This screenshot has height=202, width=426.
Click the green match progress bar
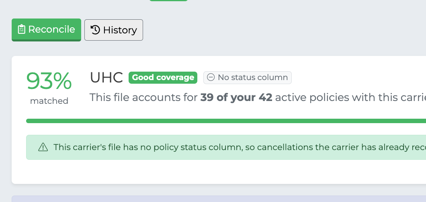226,121
